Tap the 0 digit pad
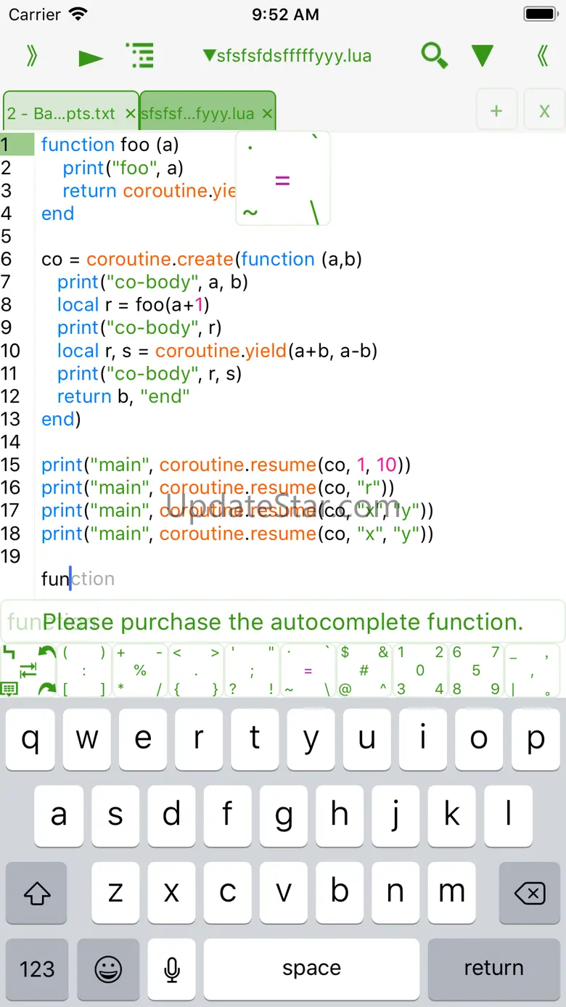The height and width of the screenshot is (1007, 566). click(x=420, y=671)
